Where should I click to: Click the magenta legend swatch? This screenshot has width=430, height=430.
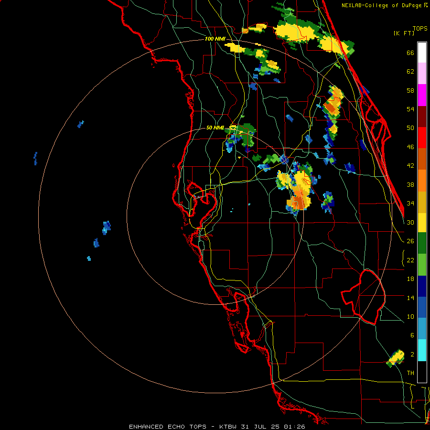tap(422, 95)
